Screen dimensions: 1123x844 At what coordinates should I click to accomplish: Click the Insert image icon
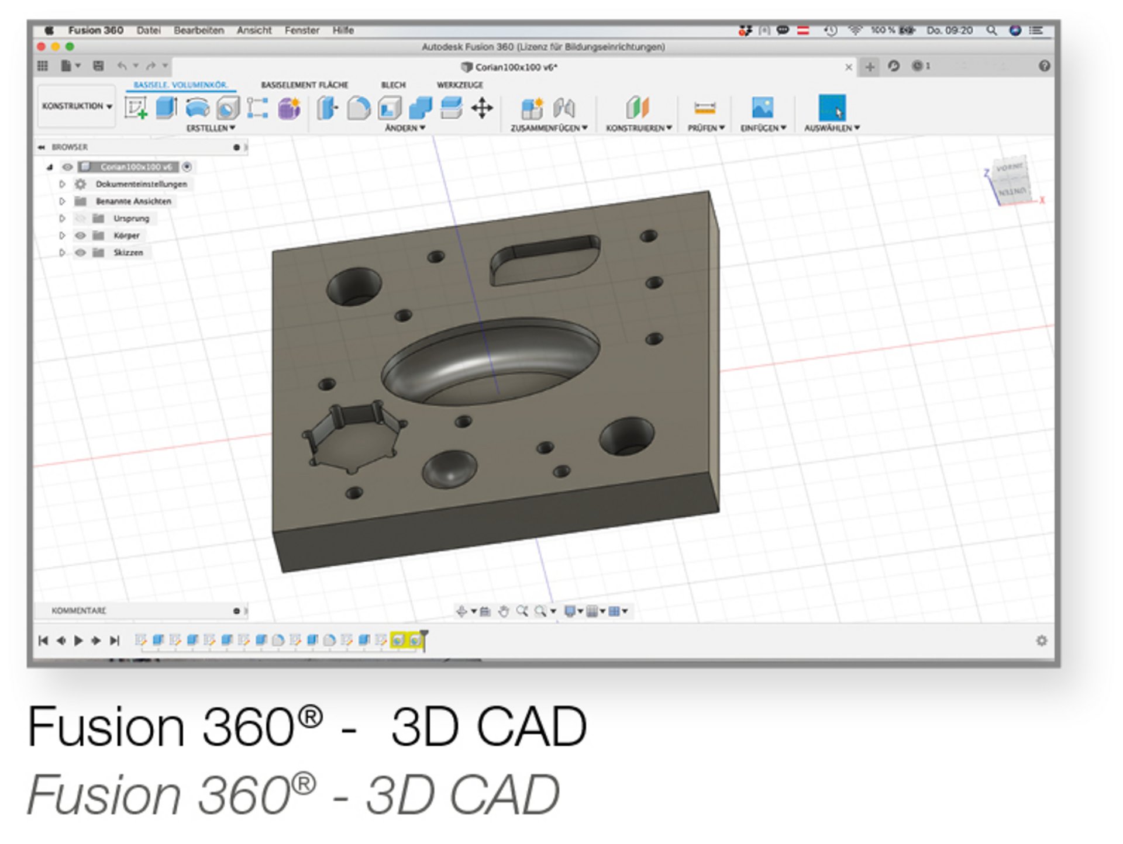tap(763, 108)
